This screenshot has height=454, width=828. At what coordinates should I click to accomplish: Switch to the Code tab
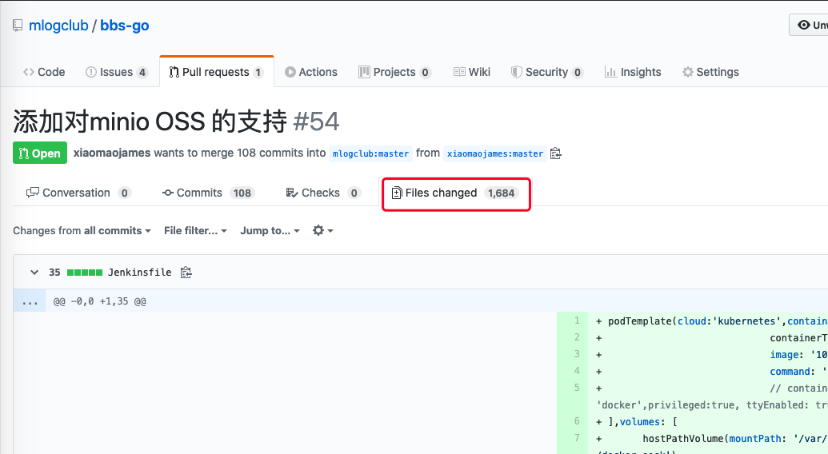(44, 72)
